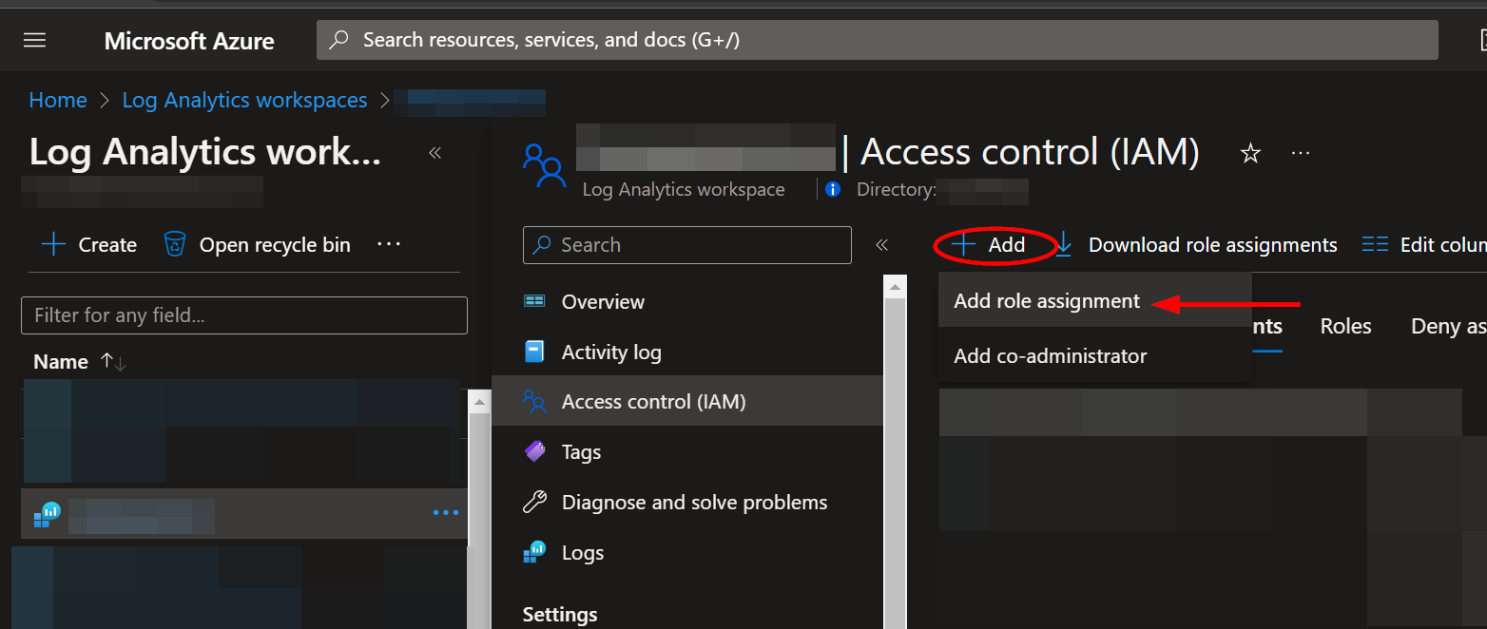Click Edit columns button
This screenshot has height=629, width=1487.
(x=1424, y=245)
